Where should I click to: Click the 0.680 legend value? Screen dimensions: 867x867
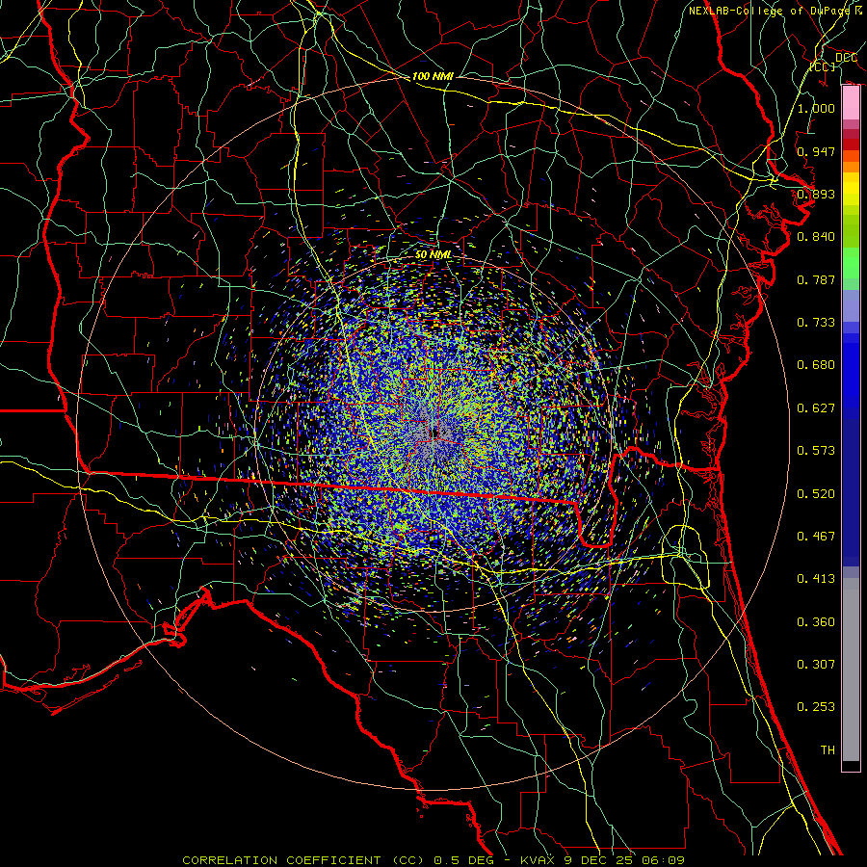coord(816,365)
